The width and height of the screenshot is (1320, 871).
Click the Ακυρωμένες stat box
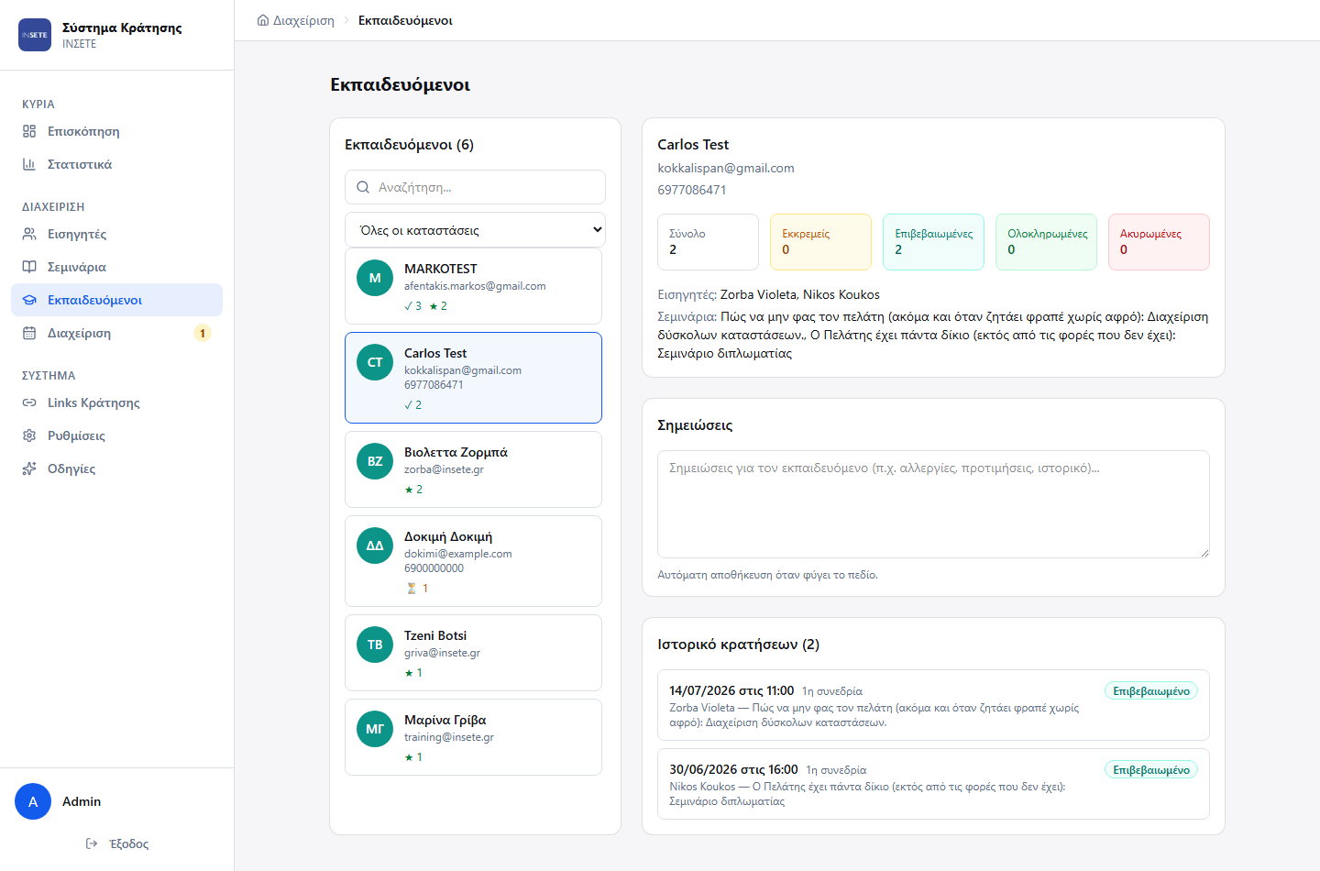[x=1160, y=242]
